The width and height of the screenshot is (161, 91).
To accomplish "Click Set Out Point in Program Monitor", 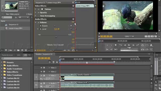I will point(111,45).
